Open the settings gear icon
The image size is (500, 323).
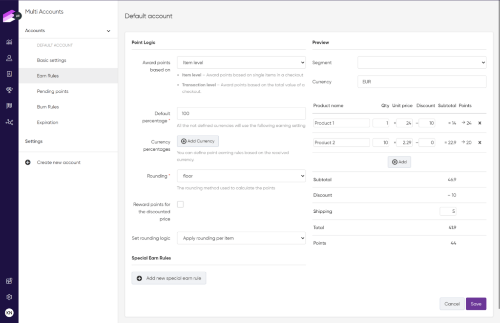[9, 297]
